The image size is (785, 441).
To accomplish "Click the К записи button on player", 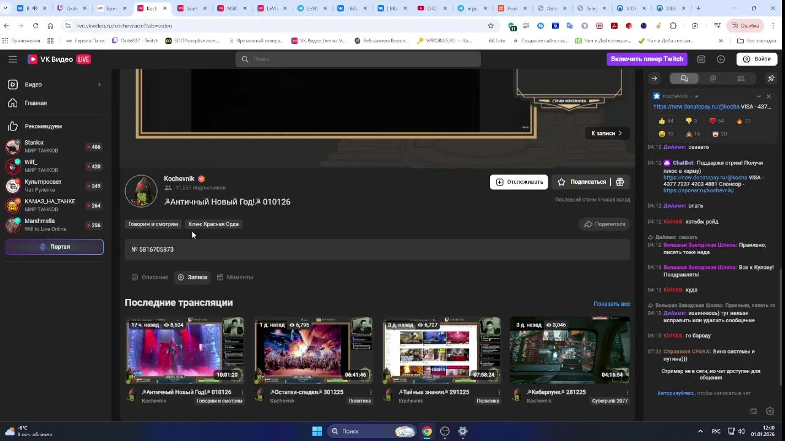I will [607, 133].
